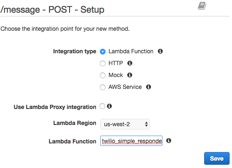
Task: Select the Mock integration radio button
Action: pos(103,75)
